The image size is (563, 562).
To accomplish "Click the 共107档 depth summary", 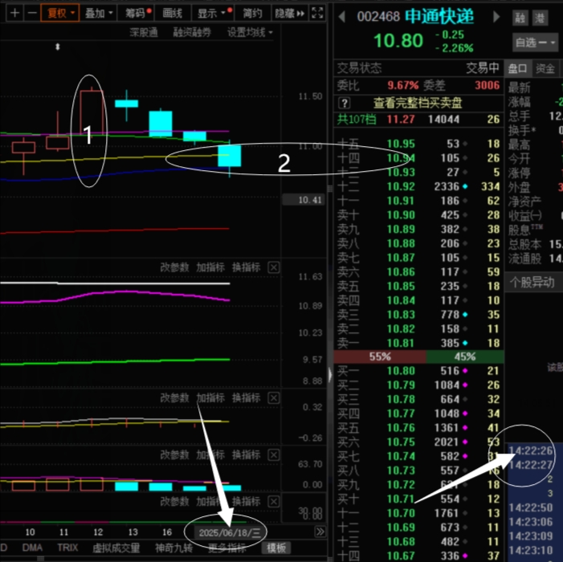I will (356, 120).
